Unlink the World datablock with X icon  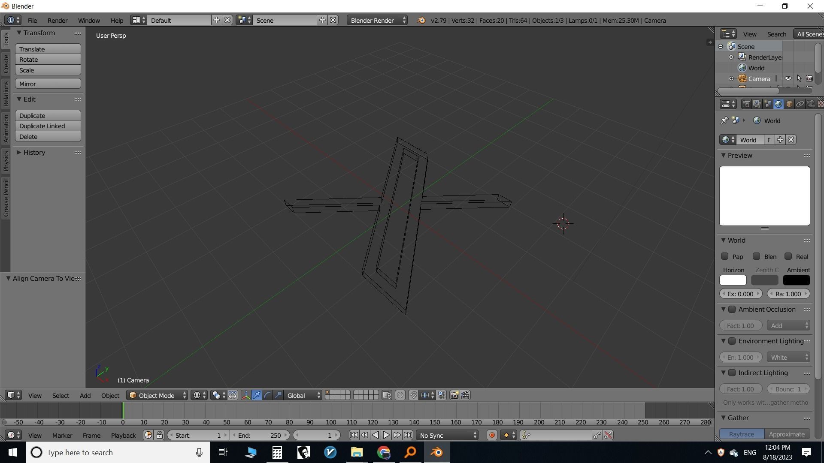point(791,140)
